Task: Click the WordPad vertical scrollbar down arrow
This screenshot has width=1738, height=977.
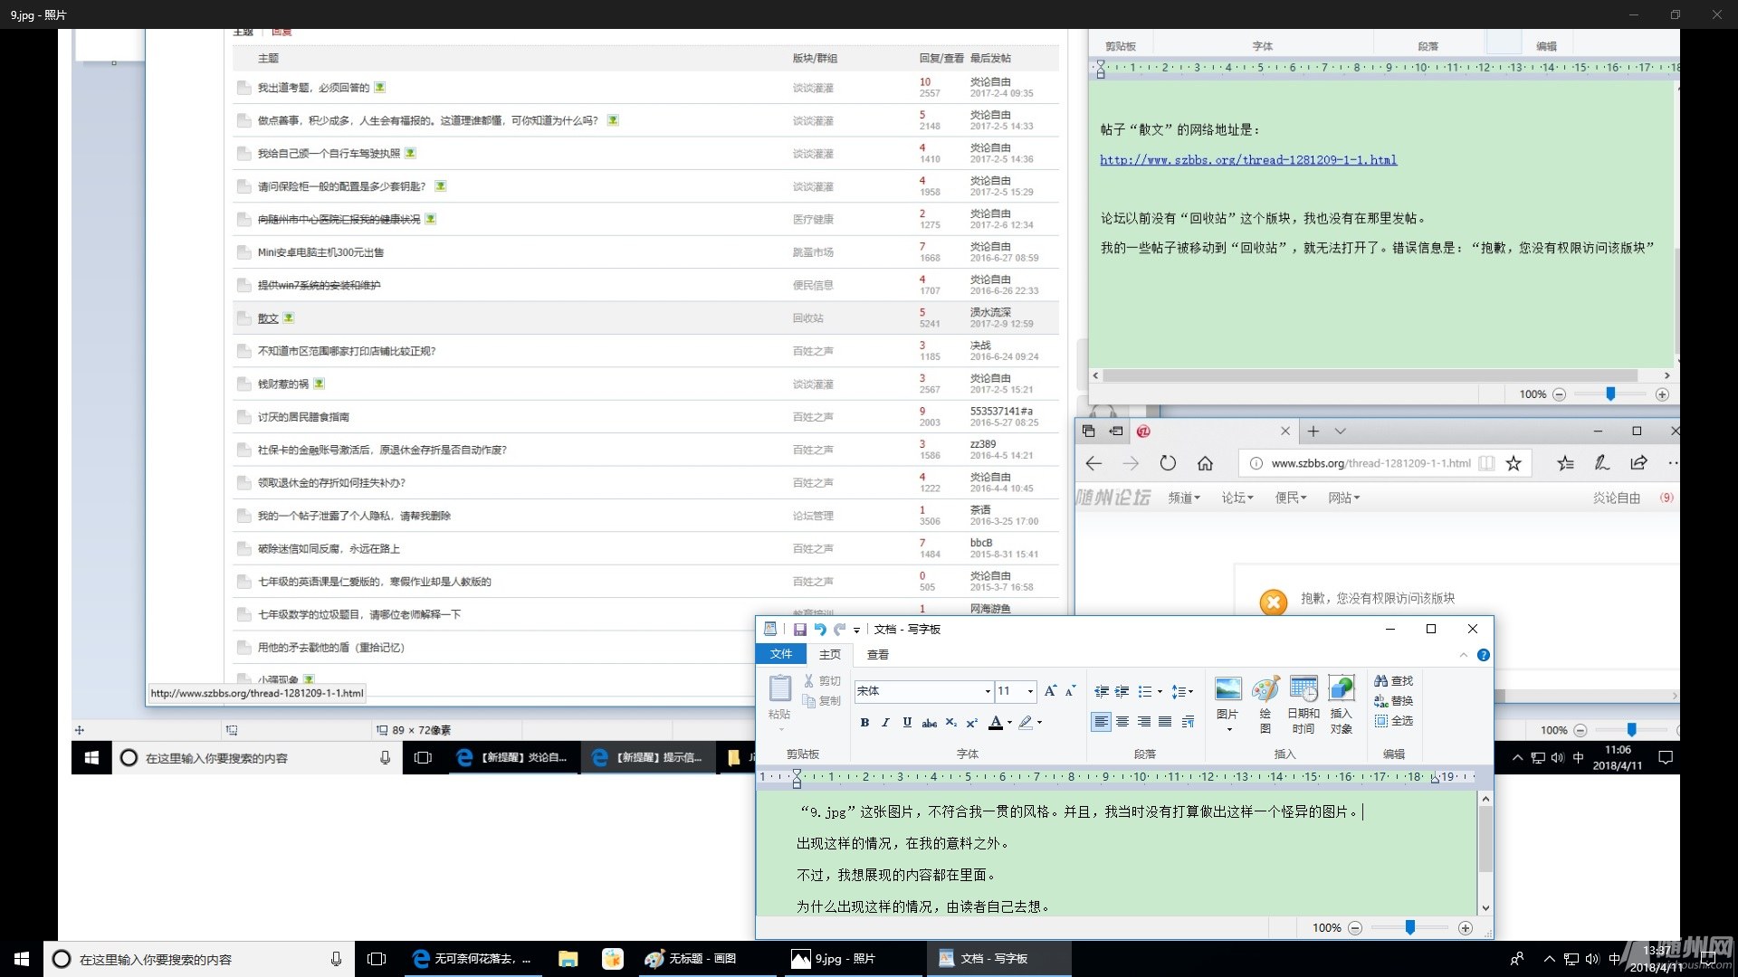Action: 1485,907
